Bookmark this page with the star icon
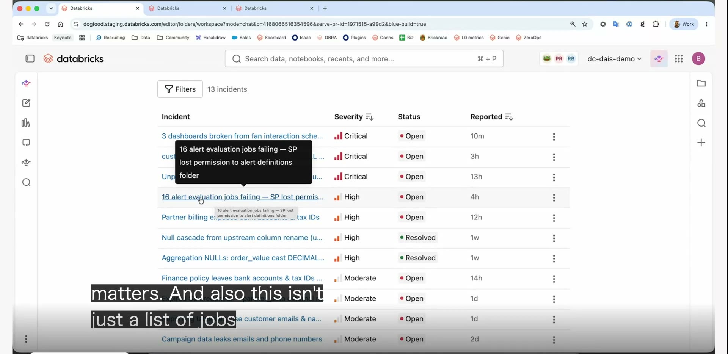728x354 pixels. pos(585,24)
